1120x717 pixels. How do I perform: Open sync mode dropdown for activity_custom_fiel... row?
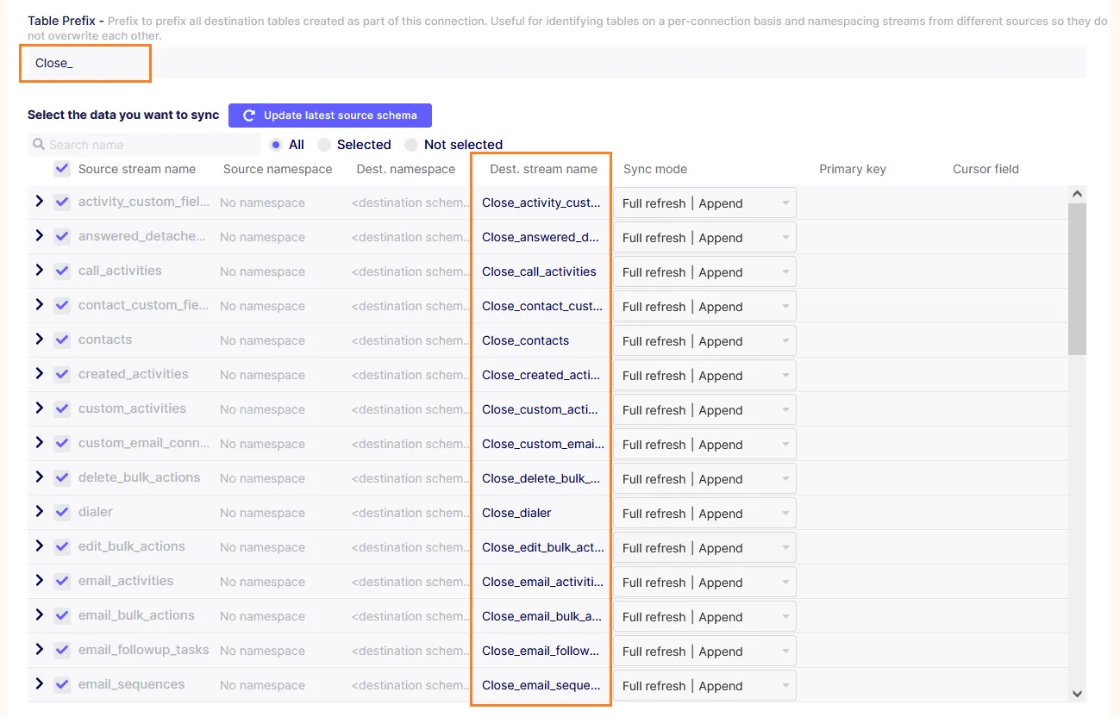point(704,203)
